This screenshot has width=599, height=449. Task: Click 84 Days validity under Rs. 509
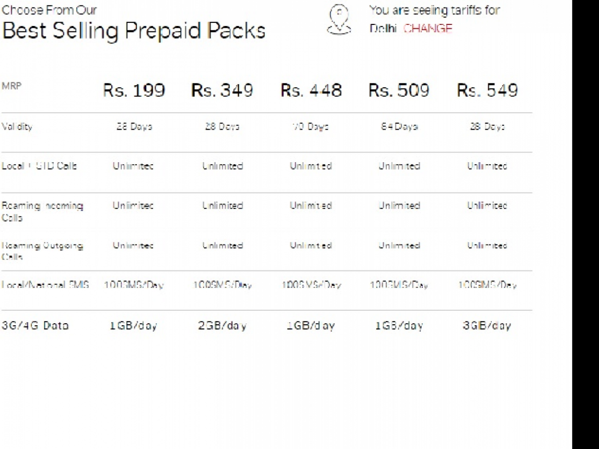click(399, 127)
